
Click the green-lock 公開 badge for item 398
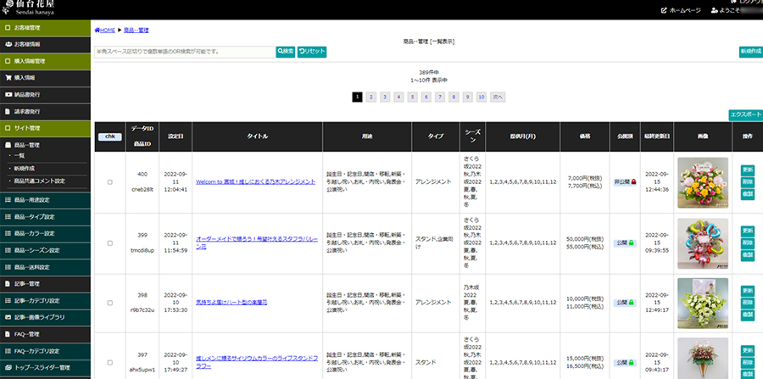[x=626, y=303]
